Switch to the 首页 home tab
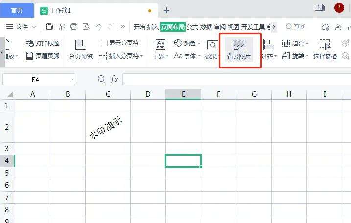This screenshot has width=351, height=223. pos(17,10)
